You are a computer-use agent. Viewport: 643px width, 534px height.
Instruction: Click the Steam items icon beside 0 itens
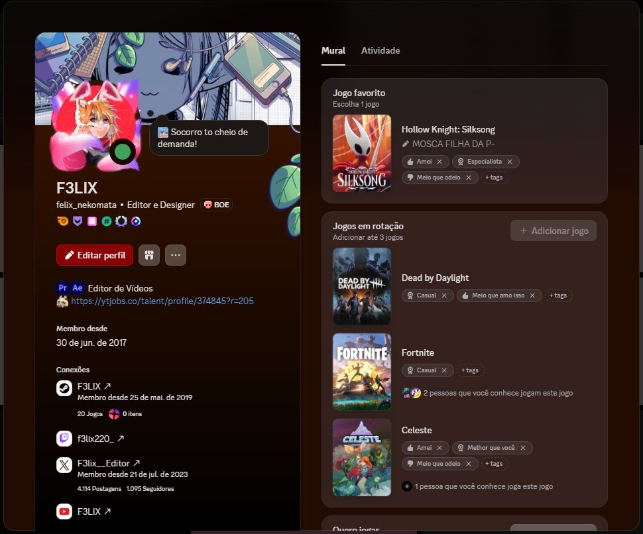tap(114, 414)
